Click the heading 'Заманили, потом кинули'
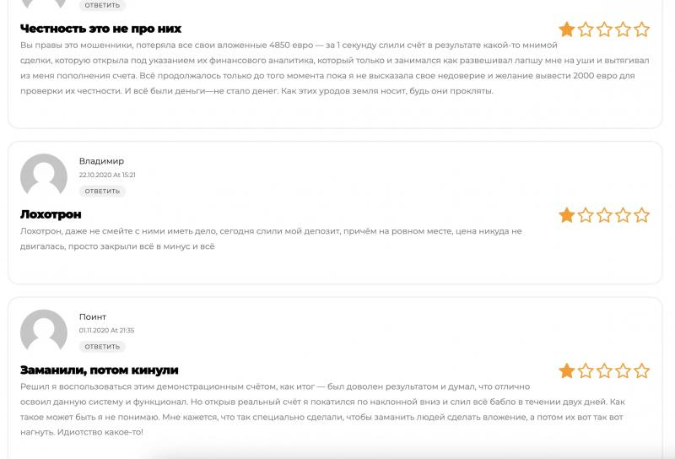Screen dimensions: 675x459 click(100, 370)
